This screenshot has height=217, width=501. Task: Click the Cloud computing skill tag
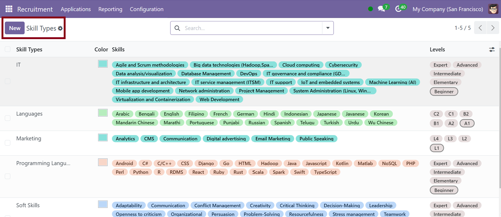click(x=301, y=65)
